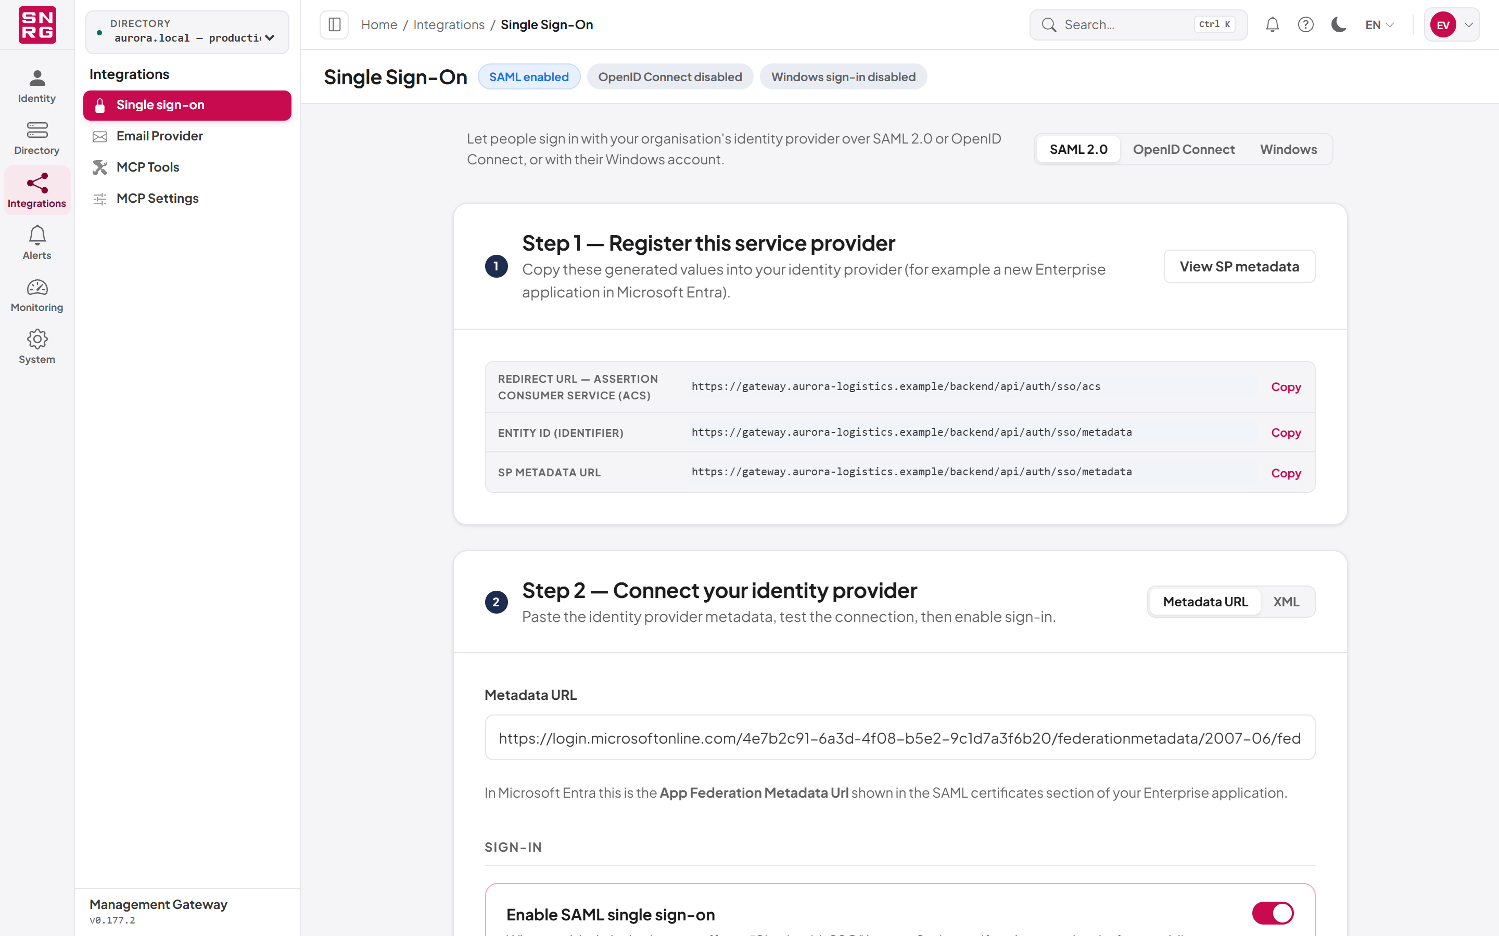Click the Windows sign-in disabled badge

843,77
